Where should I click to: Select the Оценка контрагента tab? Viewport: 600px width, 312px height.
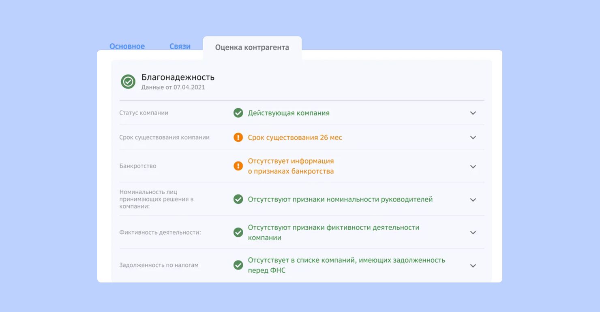coord(252,48)
